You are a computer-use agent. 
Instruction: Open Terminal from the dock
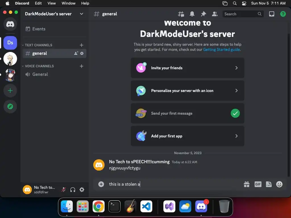pos(115,206)
